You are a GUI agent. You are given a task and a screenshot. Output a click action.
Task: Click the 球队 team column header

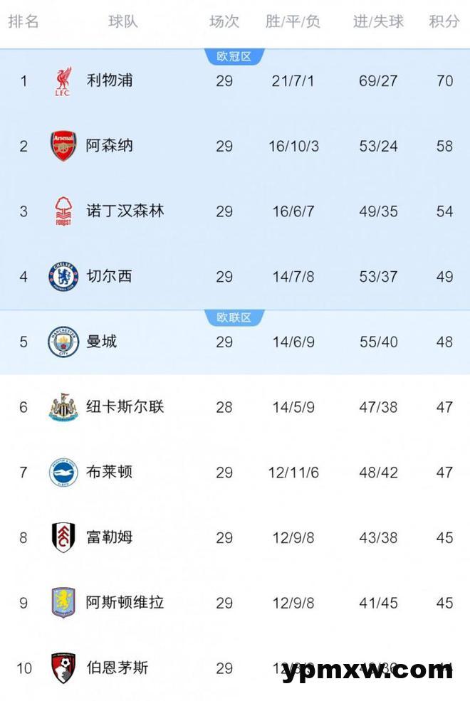point(123,21)
